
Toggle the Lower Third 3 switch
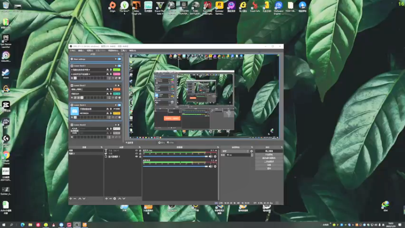[x=119, y=105]
